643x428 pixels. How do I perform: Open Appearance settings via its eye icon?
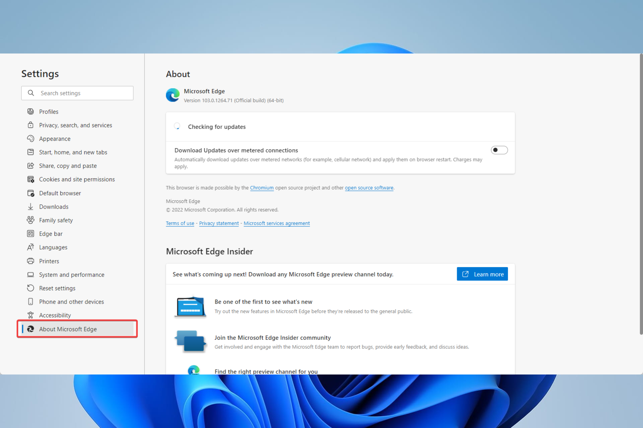tap(30, 138)
